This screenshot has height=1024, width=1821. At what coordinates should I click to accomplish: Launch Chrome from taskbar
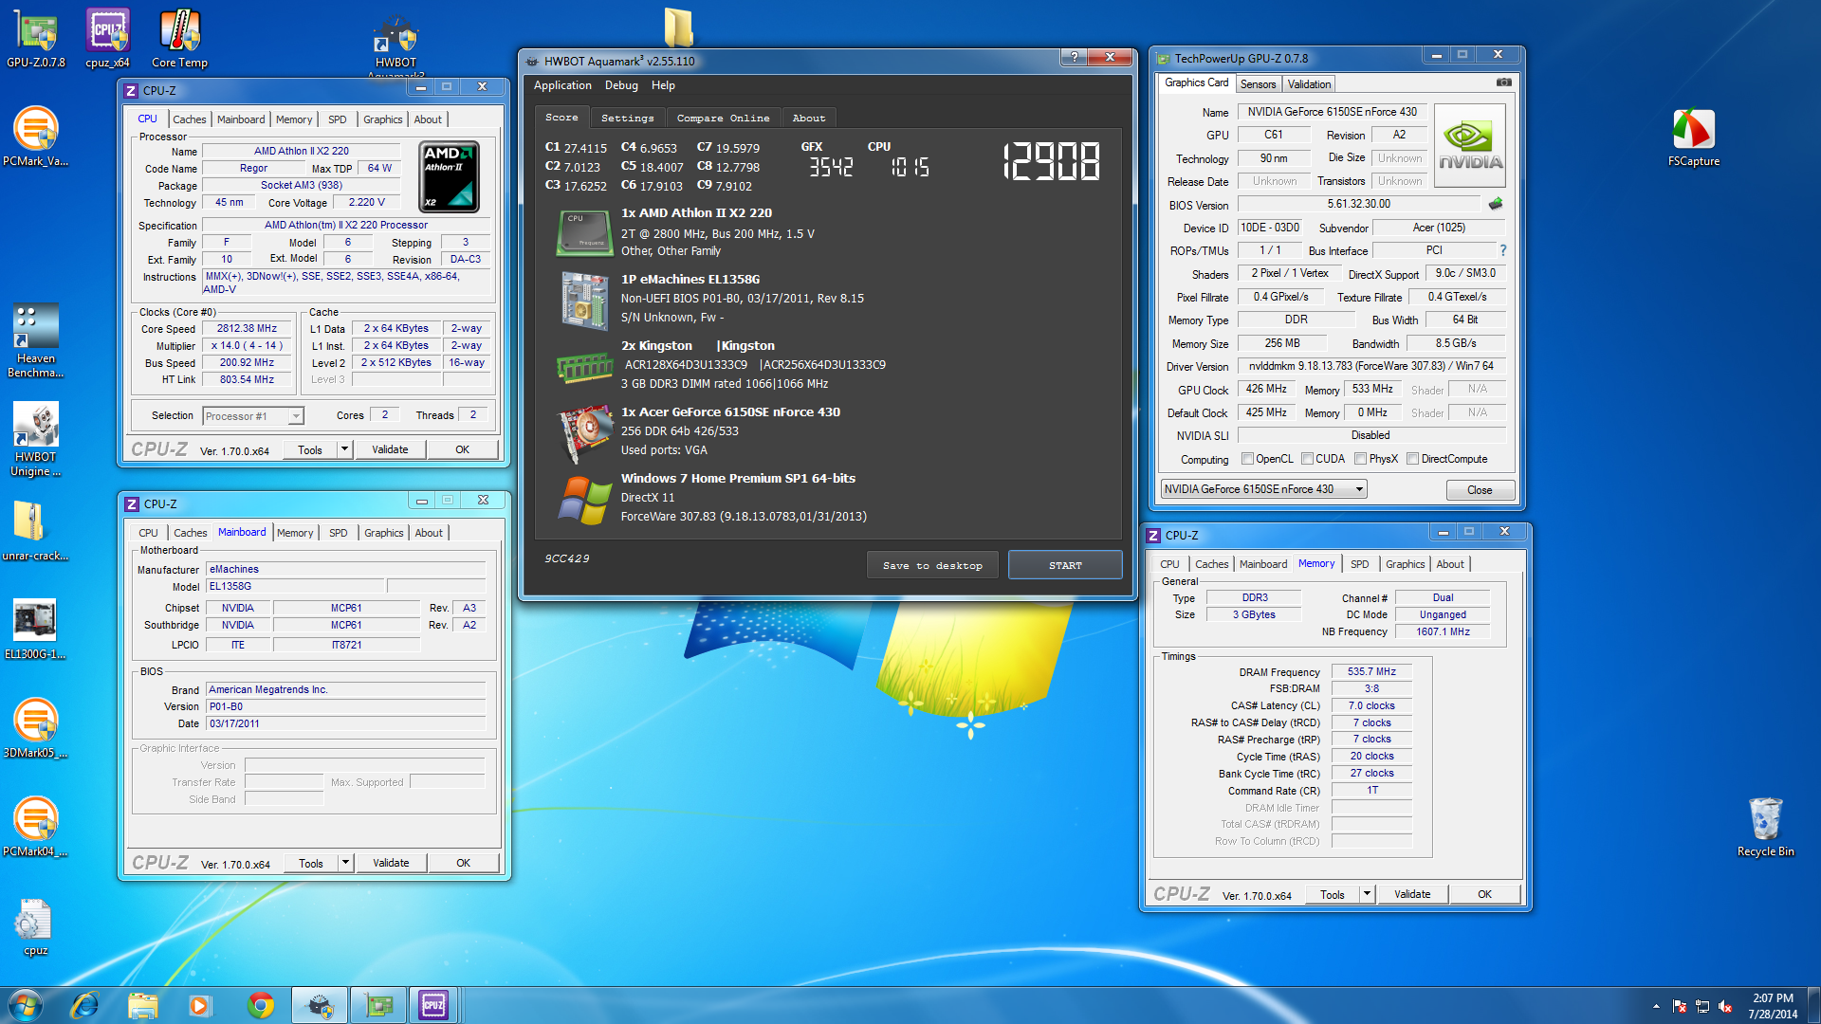point(261,1005)
